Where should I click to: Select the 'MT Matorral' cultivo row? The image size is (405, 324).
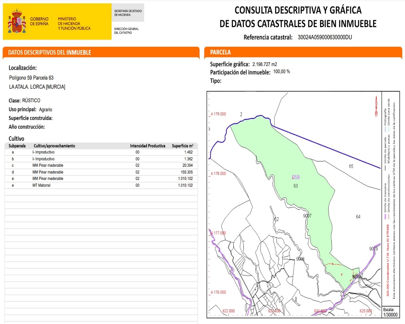click(101, 185)
